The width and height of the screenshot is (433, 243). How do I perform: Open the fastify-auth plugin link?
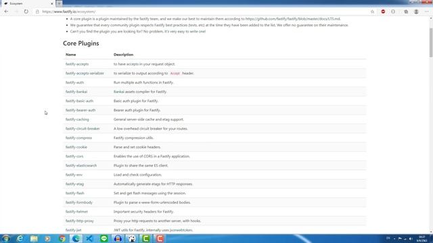74,82
